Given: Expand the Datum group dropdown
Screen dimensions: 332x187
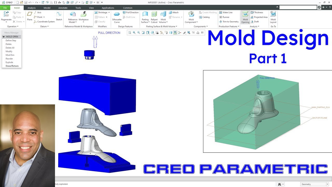Looking at the screenshot, I should click(44, 26).
